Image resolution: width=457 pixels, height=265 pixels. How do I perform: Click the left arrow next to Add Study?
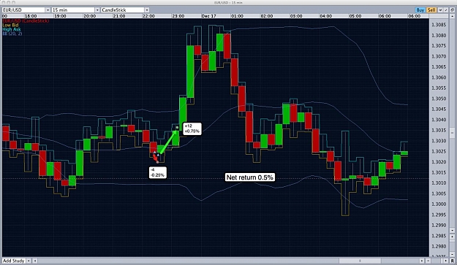(x=35, y=261)
